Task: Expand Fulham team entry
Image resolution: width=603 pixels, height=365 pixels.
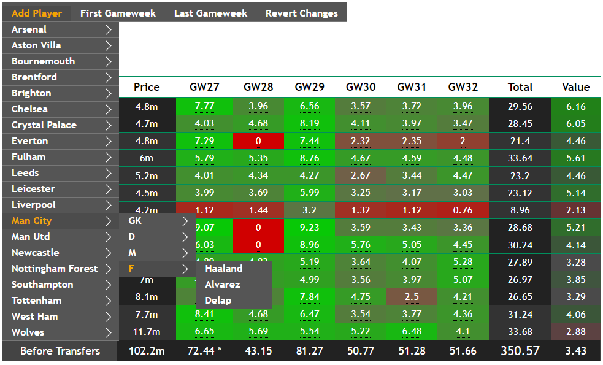Action: [61, 157]
